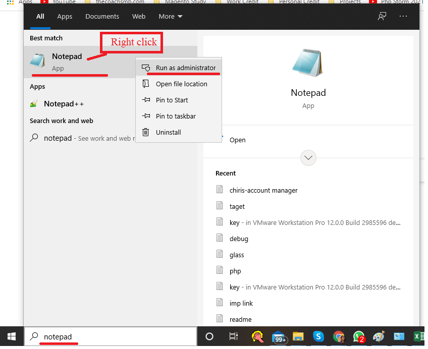Open Task View from the taskbar
This screenshot has width=428, height=349.
[233, 336]
